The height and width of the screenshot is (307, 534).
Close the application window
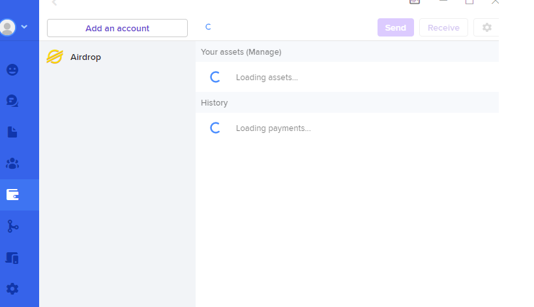[496, 2]
